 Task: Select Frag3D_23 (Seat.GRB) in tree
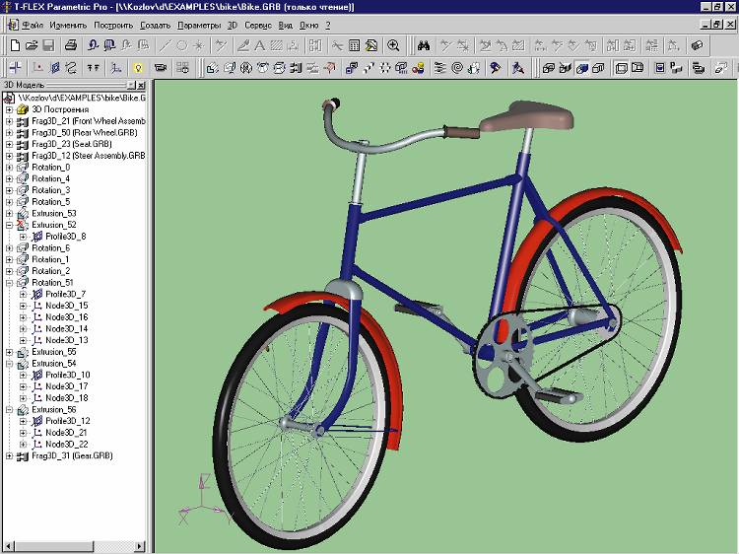click(72, 144)
